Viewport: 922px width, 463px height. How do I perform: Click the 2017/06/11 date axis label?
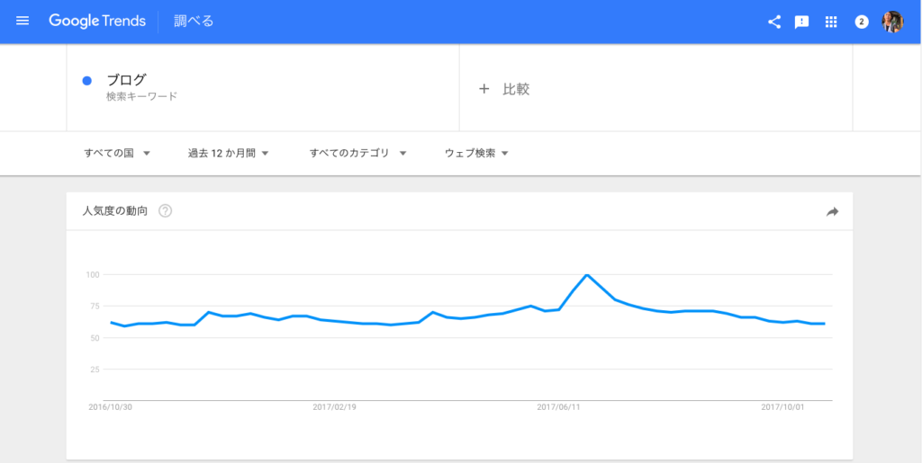pyautogui.click(x=559, y=407)
